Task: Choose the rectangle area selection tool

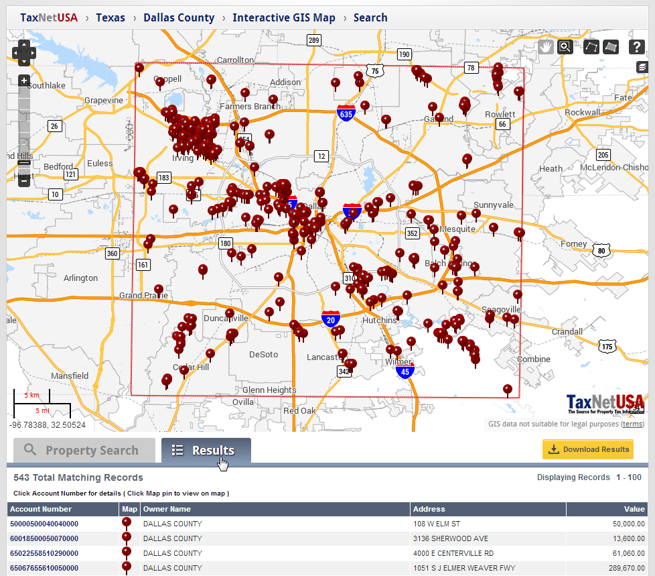Action: tap(611, 47)
